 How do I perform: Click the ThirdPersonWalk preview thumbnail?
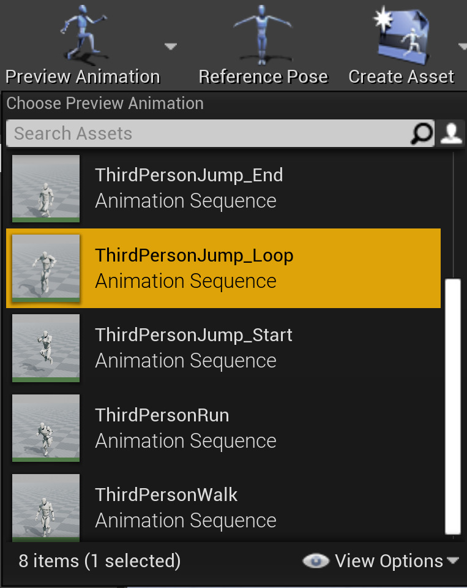point(45,507)
